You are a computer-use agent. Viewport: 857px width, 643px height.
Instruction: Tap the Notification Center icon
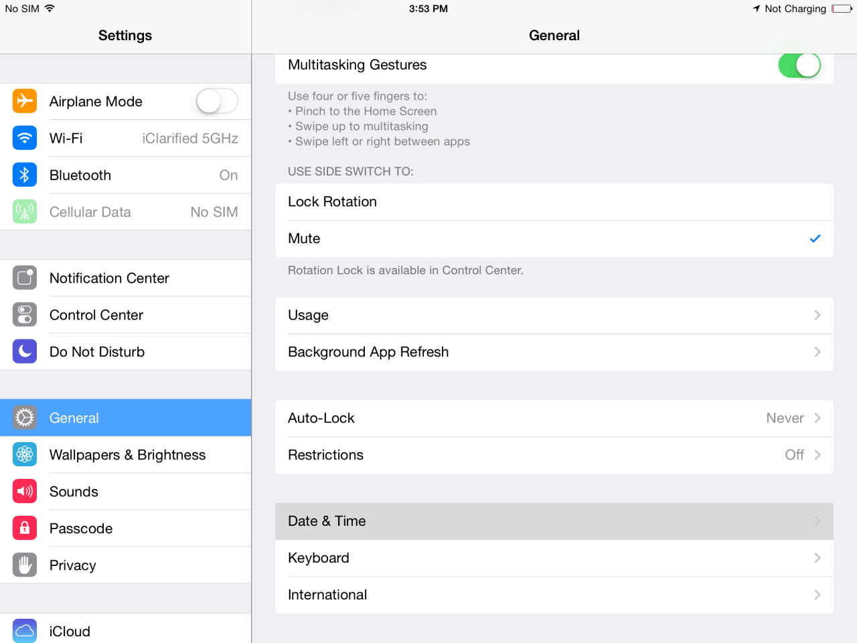(x=25, y=278)
